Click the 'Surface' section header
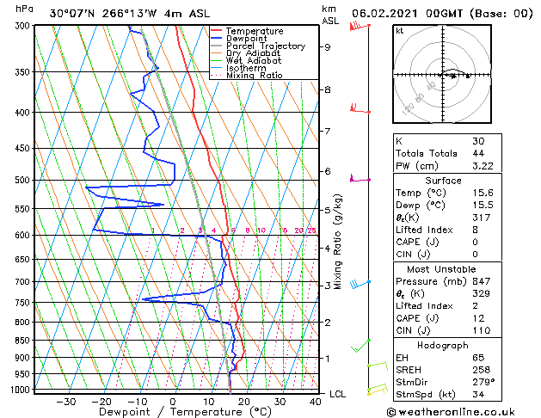The image size is (541, 418). coord(443,181)
